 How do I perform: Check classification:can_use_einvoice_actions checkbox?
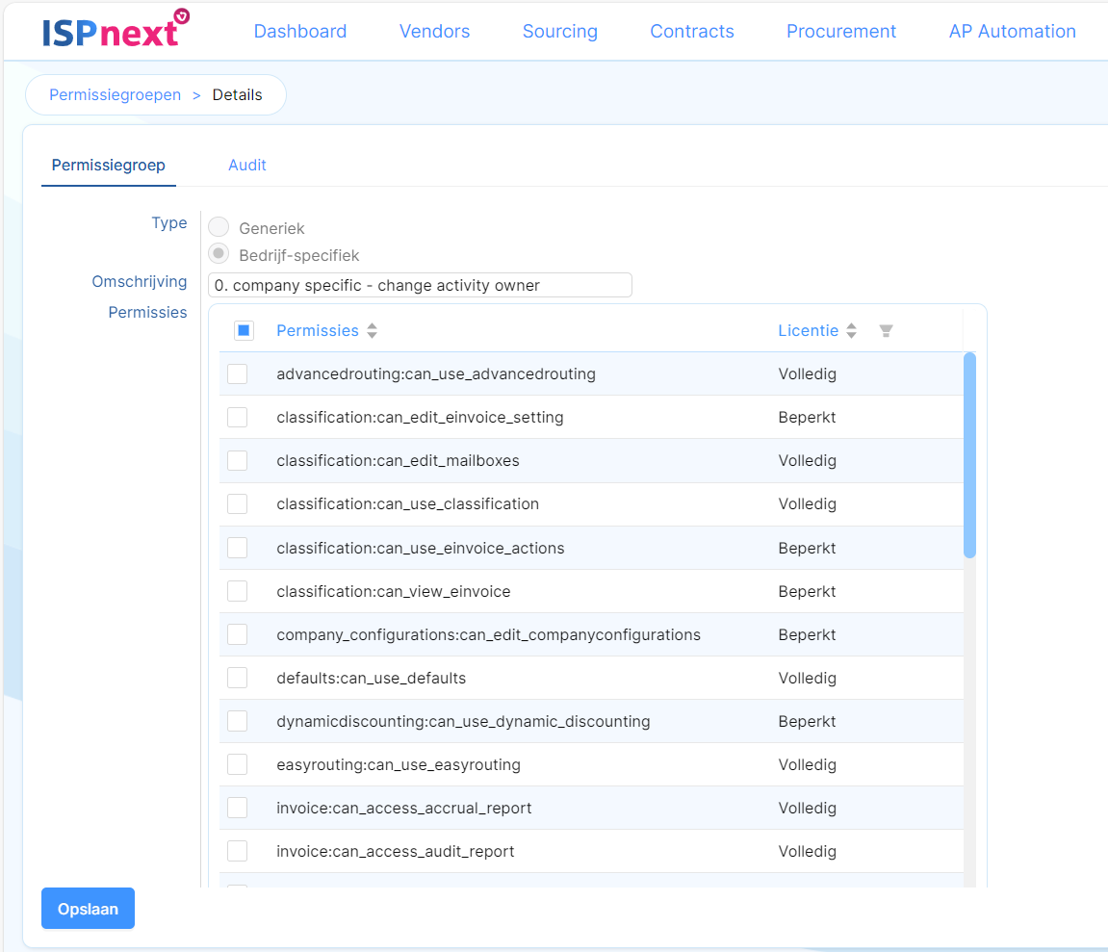coord(238,548)
